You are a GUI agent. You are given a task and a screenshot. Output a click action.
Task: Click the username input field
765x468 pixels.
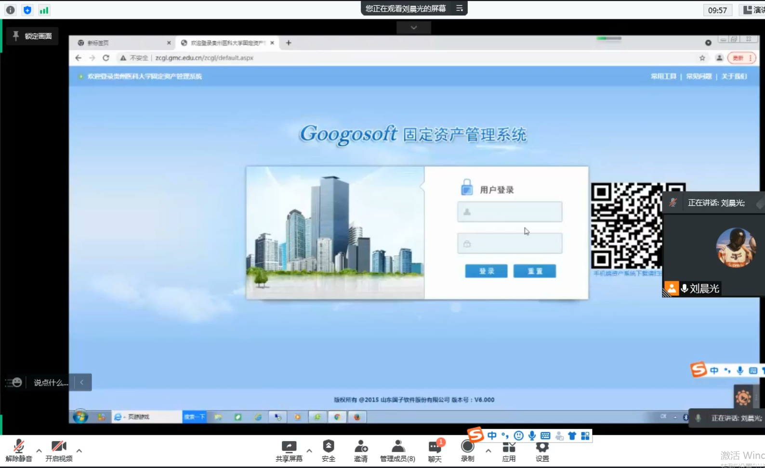pos(510,212)
